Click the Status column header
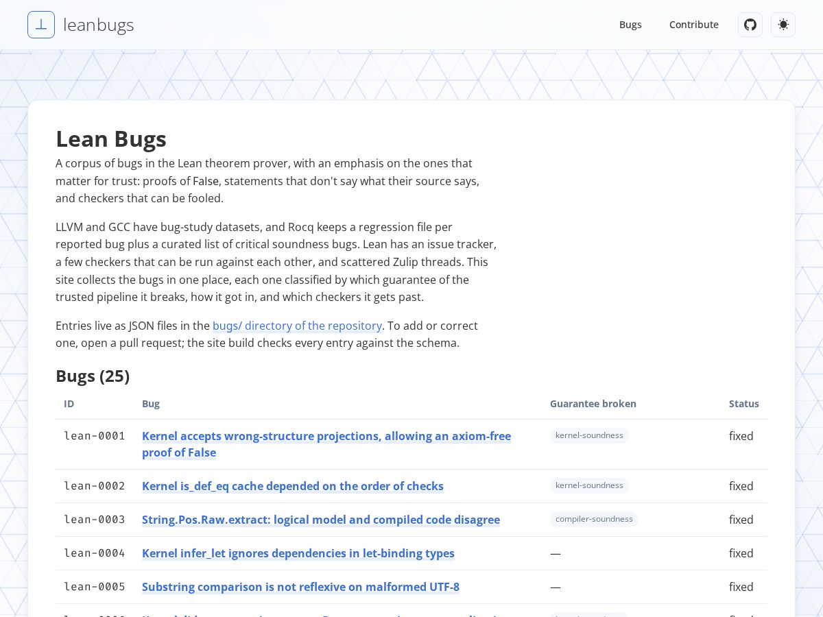Viewport: 823px width, 617px height. pyautogui.click(x=744, y=404)
